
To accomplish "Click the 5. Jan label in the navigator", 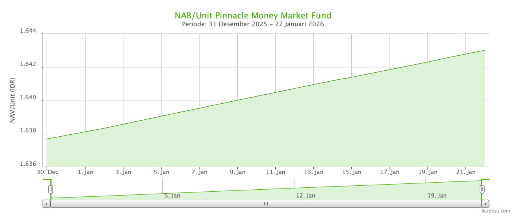I will [x=172, y=196].
